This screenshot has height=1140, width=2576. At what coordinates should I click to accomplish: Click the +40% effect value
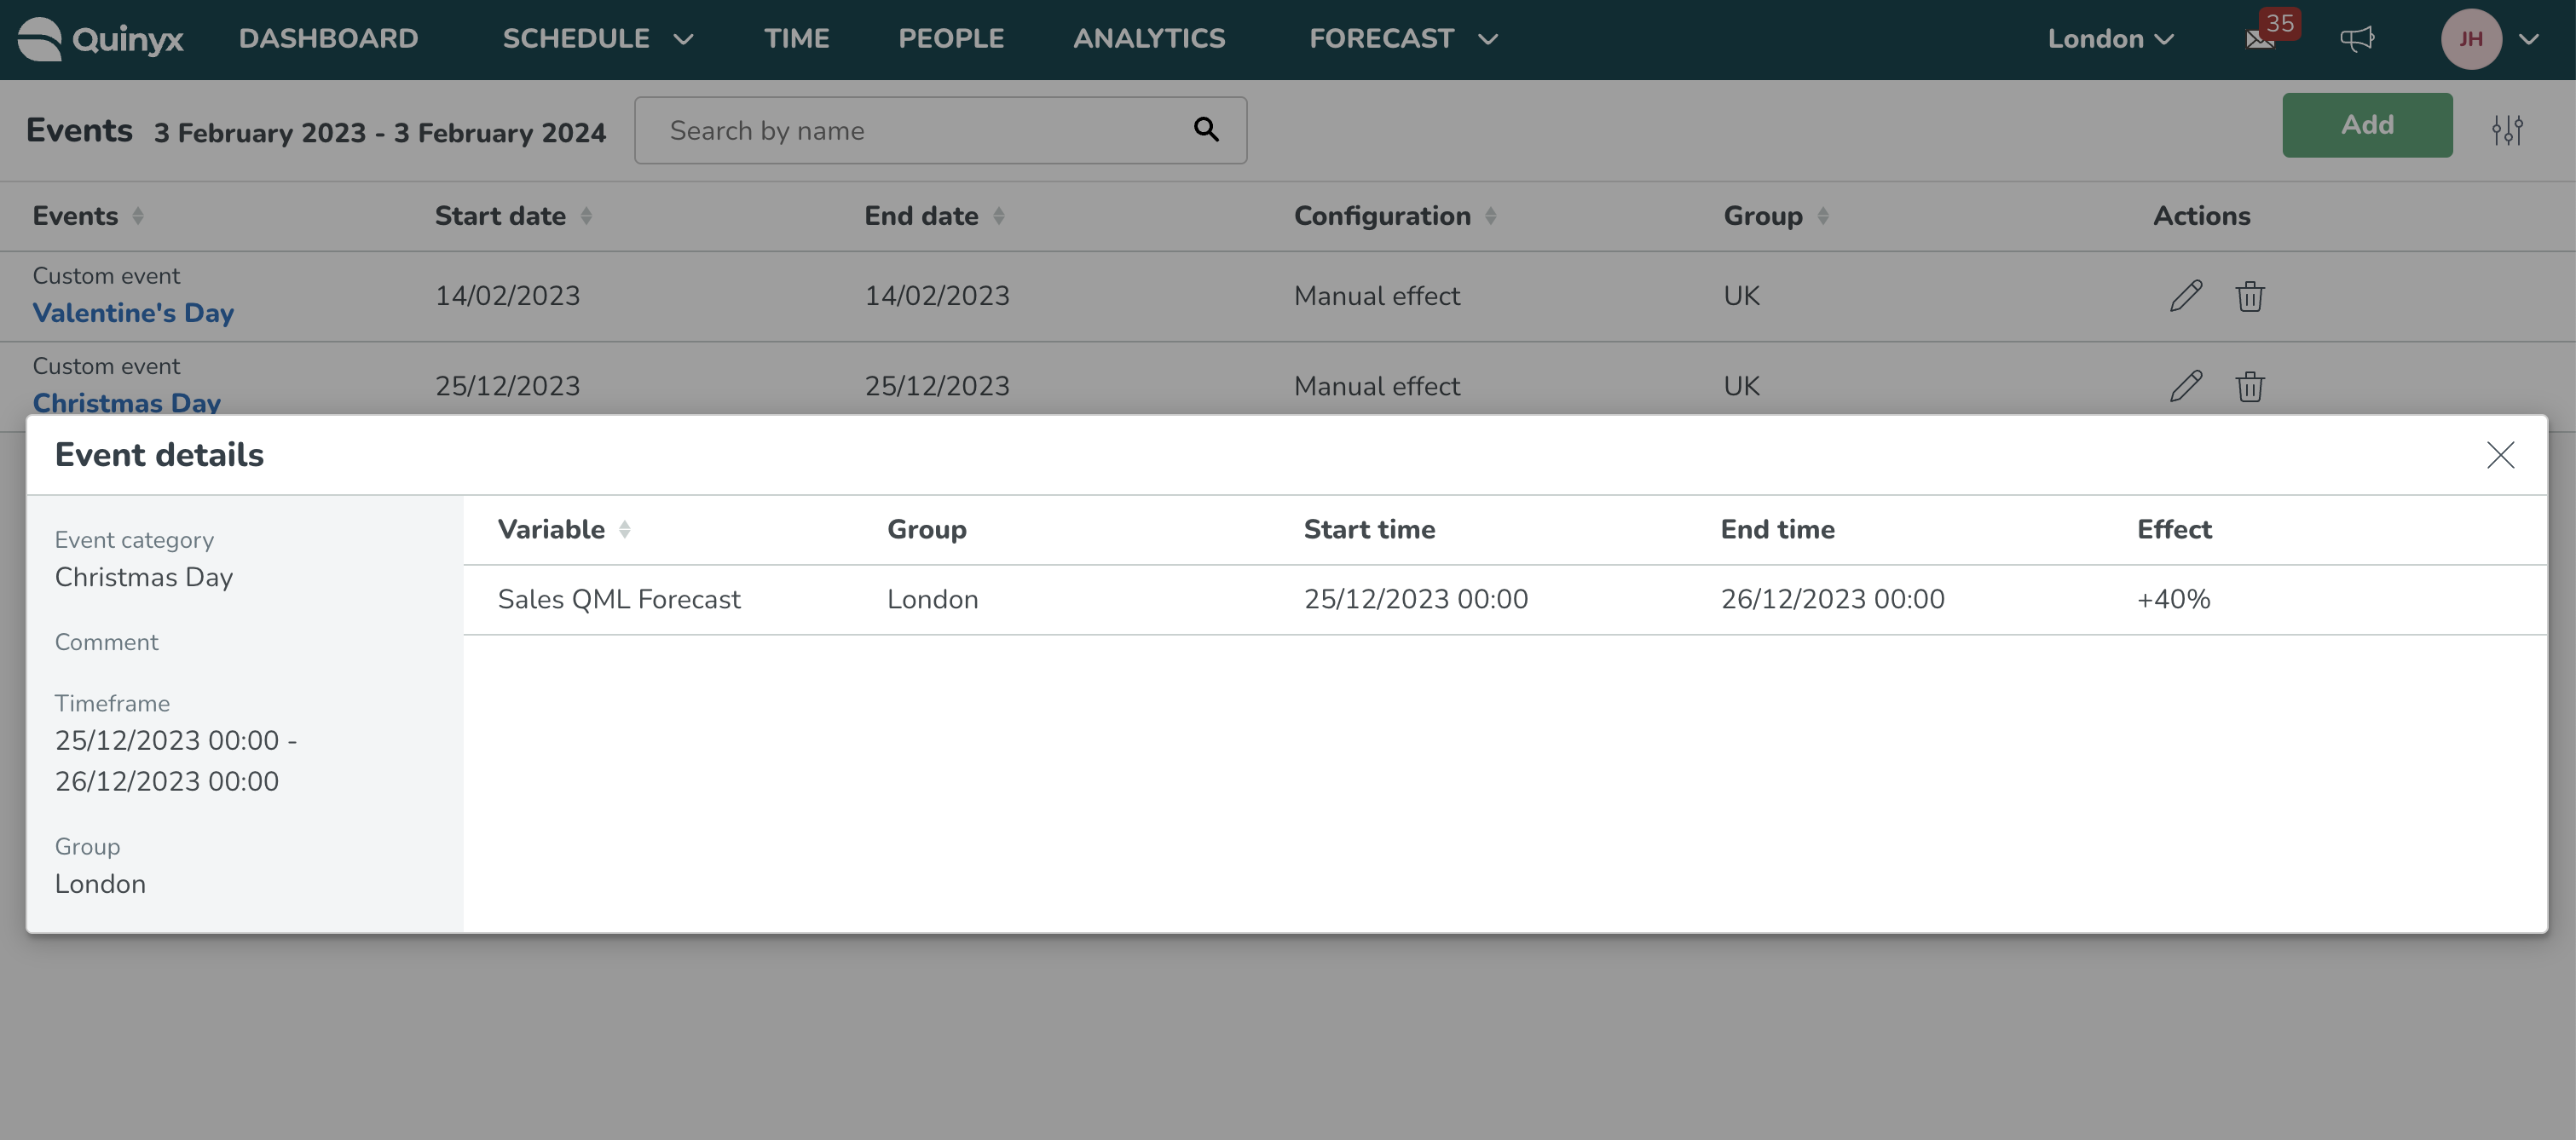(x=2173, y=600)
